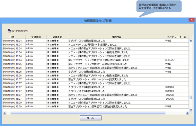Select the row メニュー:[パソコン管理シート]を選択しました

[96, 44]
